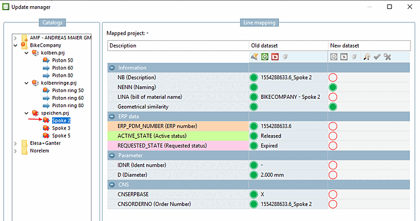The image size is (420, 221).
Task: Expand the Elesa+Ganter catalog
Action: pyautogui.click(x=15, y=144)
